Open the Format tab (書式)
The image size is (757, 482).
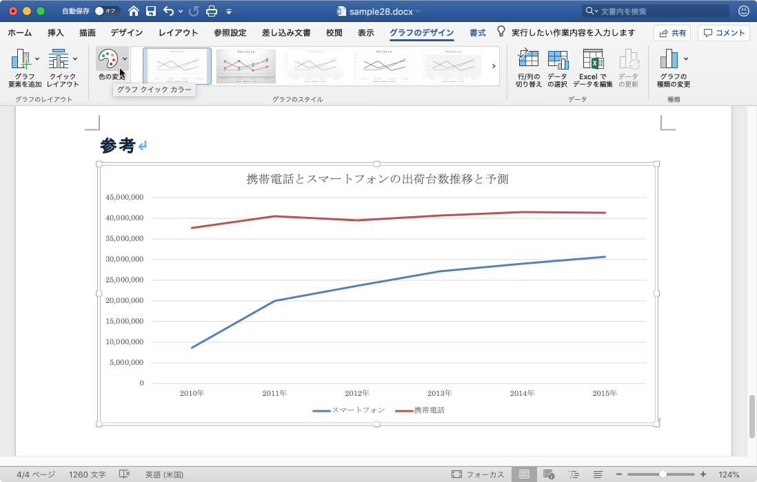(x=478, y=33)
